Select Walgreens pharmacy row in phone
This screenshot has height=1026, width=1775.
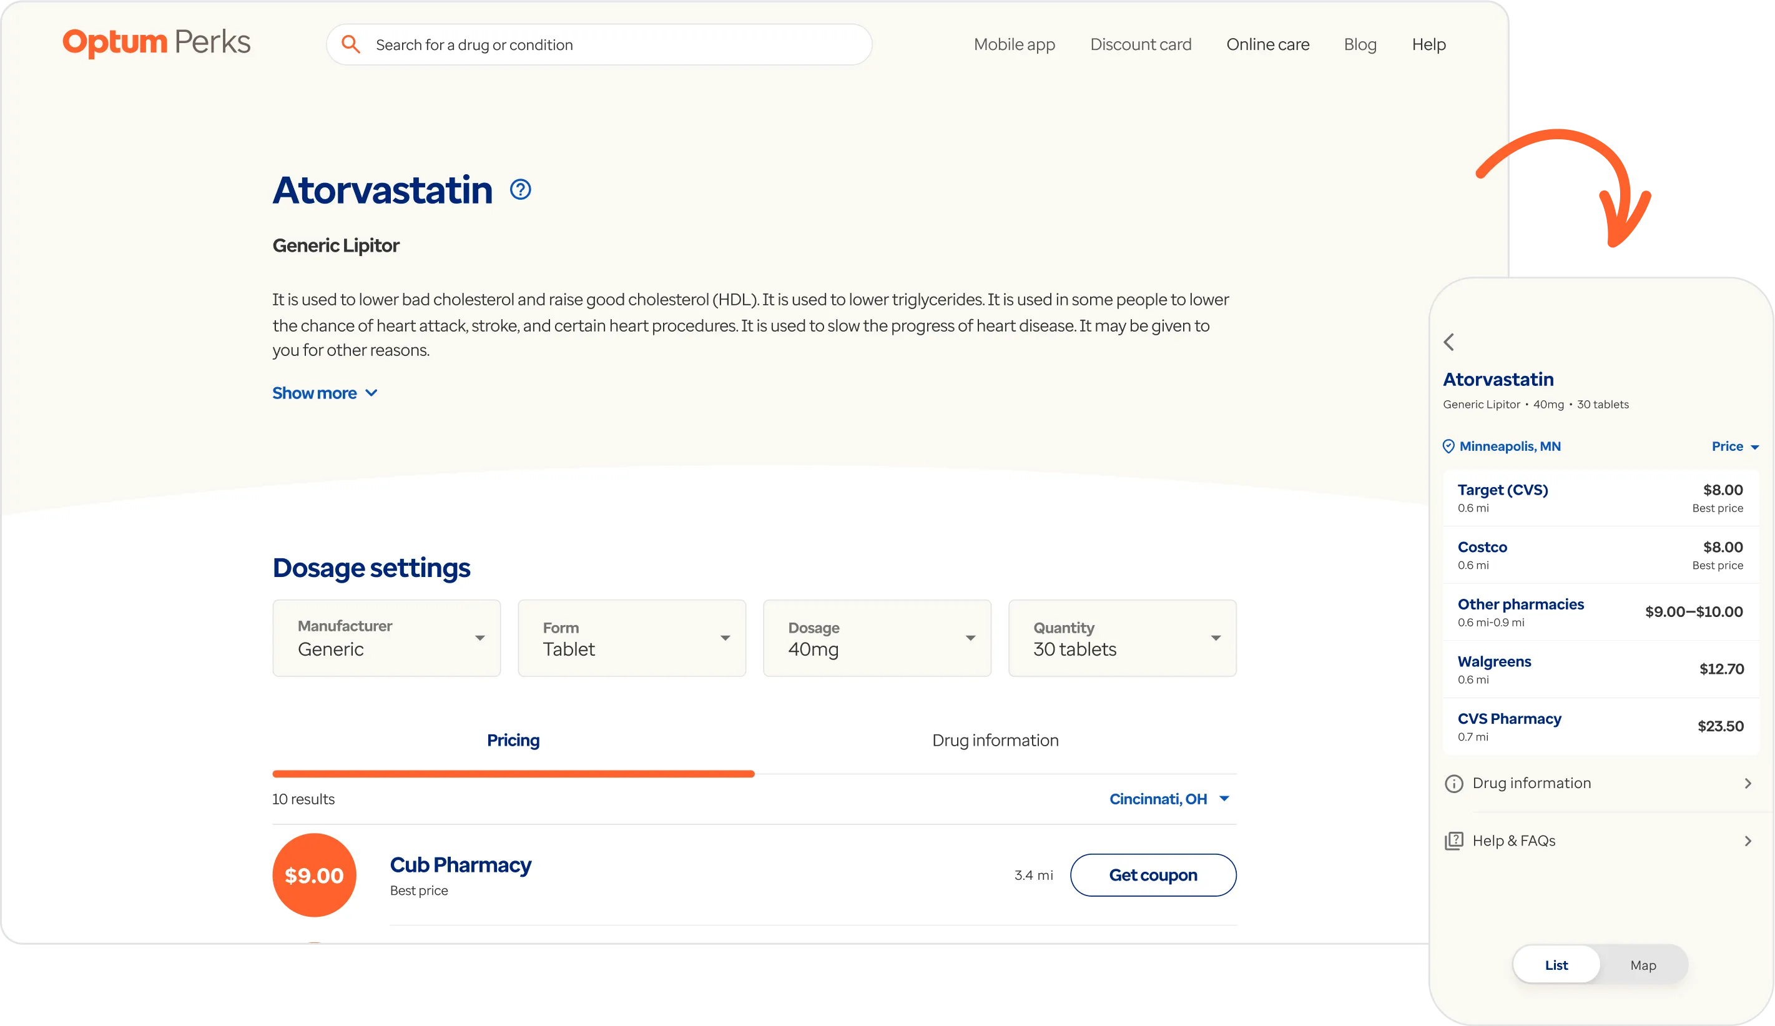[1600, 669]
